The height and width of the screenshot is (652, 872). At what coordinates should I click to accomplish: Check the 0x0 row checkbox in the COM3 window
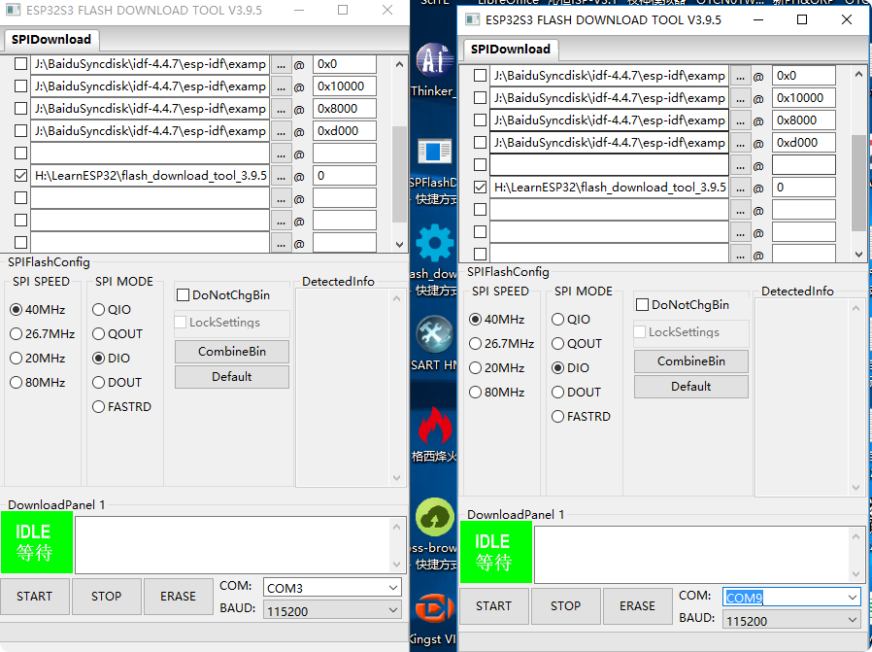(x=20, y=64)
